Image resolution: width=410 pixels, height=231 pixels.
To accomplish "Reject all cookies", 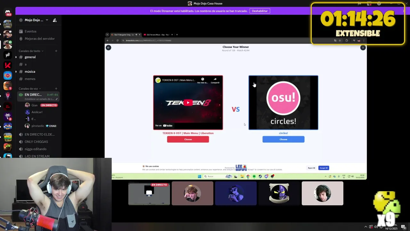I will click(311, 168).
